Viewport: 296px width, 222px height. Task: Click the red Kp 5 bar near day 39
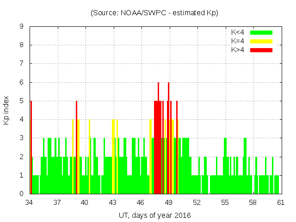tap(76, 148)
